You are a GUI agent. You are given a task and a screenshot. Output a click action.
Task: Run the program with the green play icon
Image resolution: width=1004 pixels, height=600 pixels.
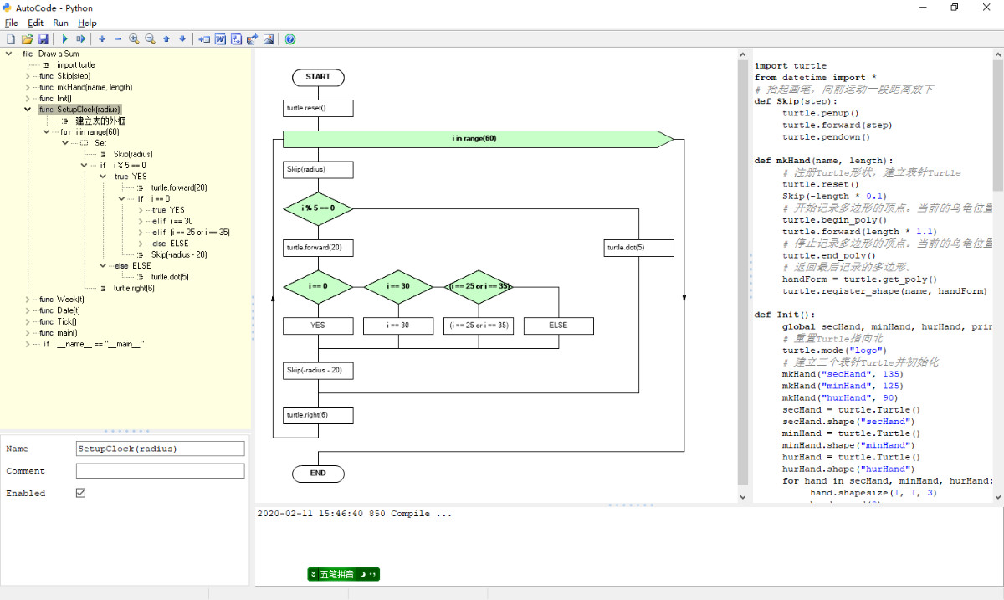pyautogui.click(x=64, y=39)
